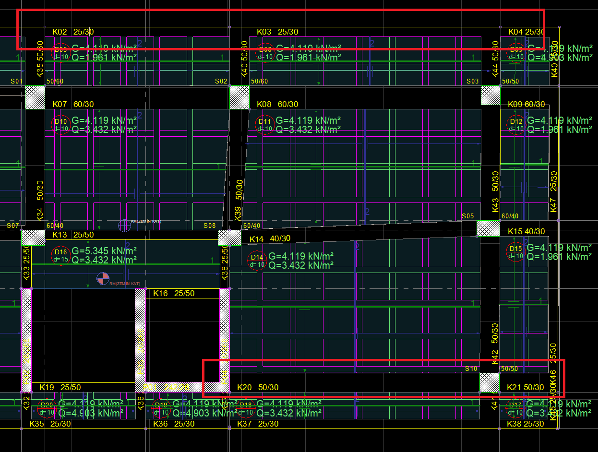Select the K02 25/30 beam label

(73, 32)
